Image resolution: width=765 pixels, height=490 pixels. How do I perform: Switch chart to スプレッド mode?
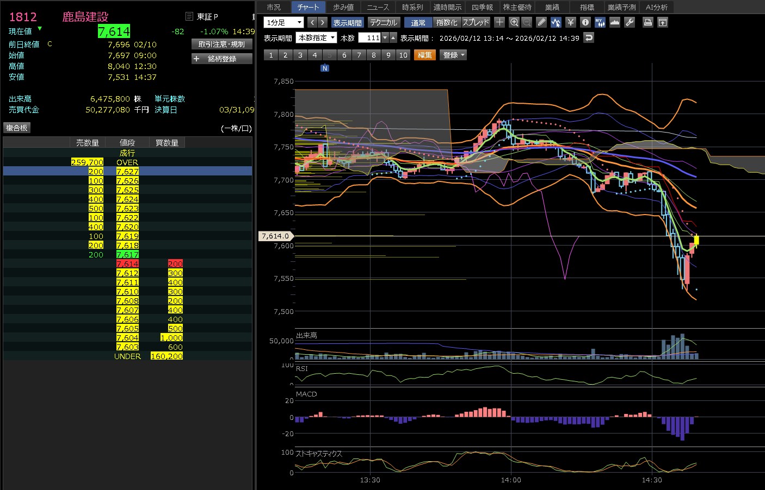pos(476,22)
